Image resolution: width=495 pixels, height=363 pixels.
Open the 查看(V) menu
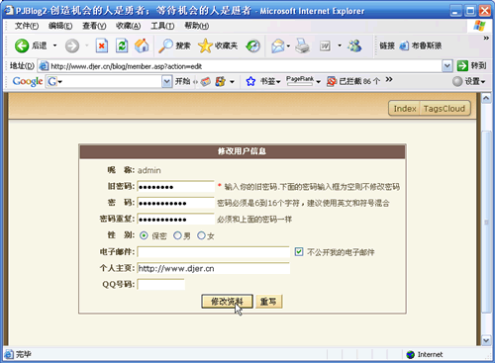(x=94, y=26)
